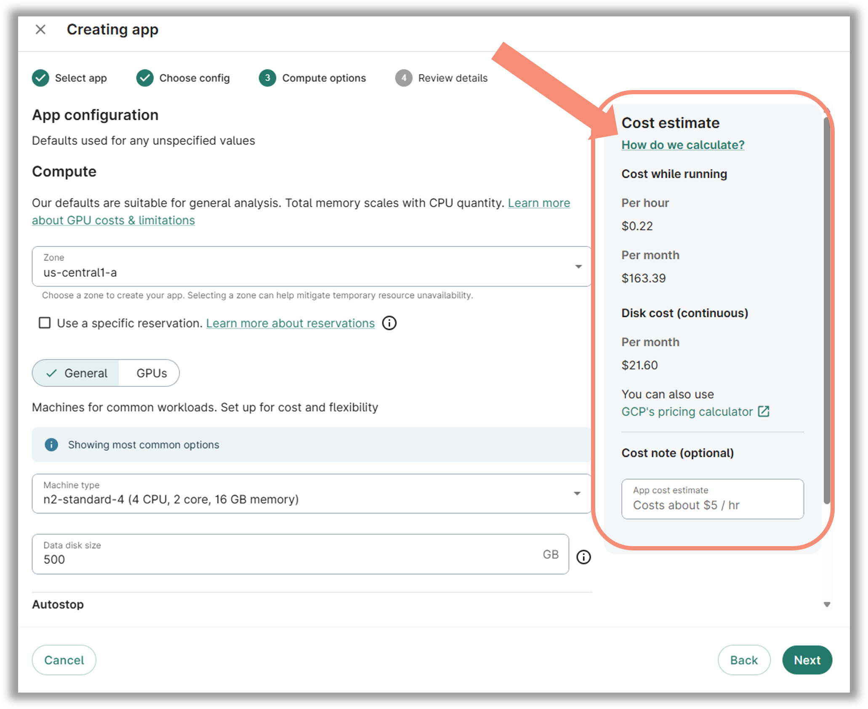
Task: Go to Review details step label
Action: pyautogui.click(x=453, y=78)
